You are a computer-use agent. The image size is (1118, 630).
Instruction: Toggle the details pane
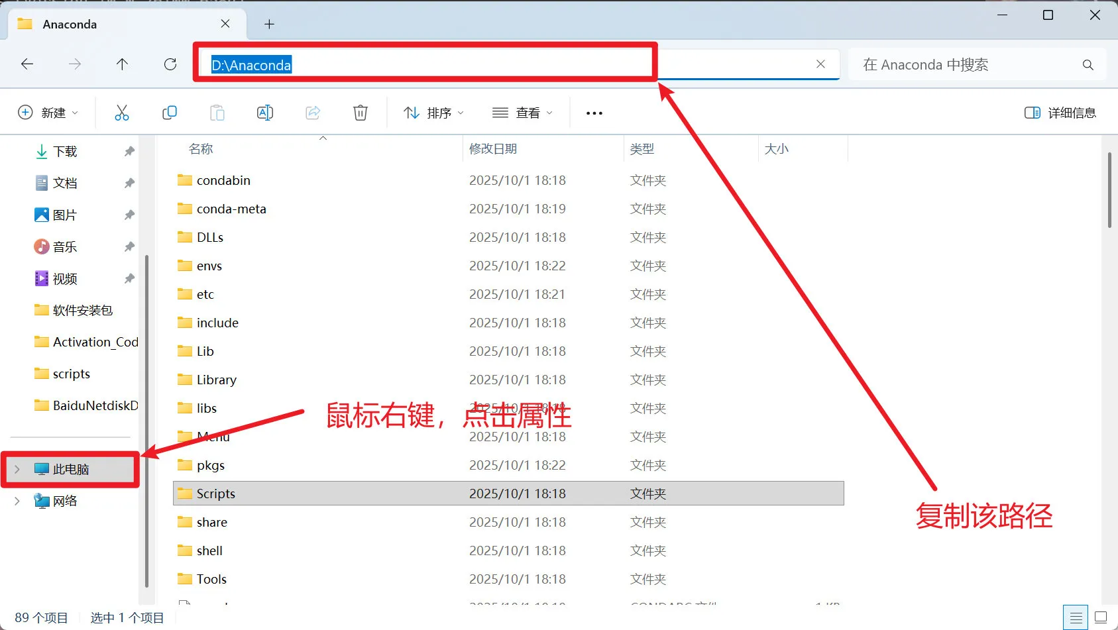tap(1060, 113)
